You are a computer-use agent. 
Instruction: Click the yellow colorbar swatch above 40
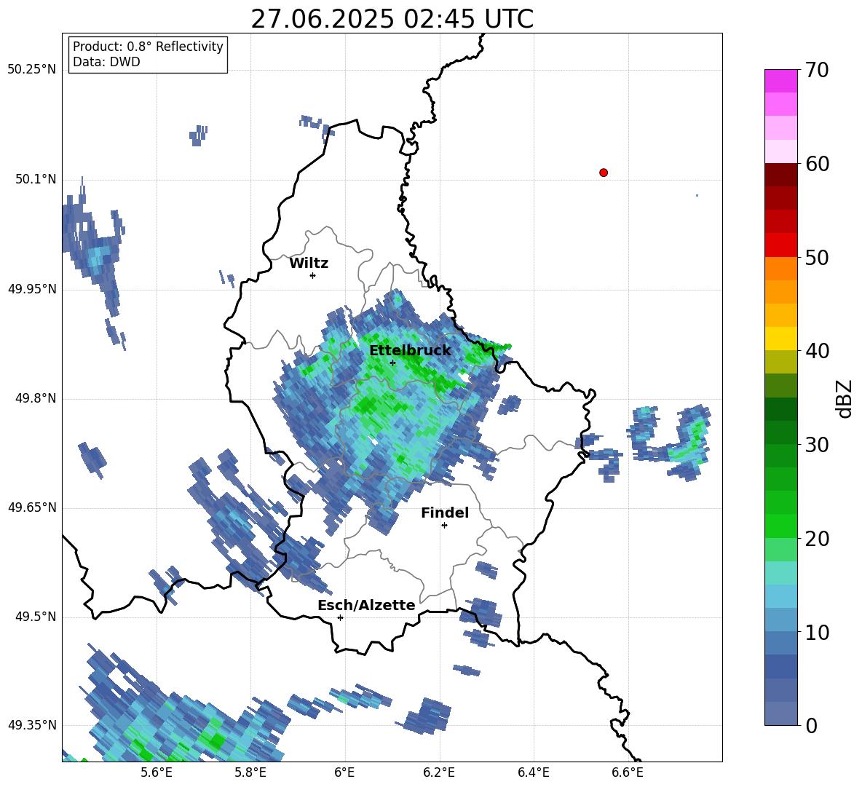tap(780, 339)
